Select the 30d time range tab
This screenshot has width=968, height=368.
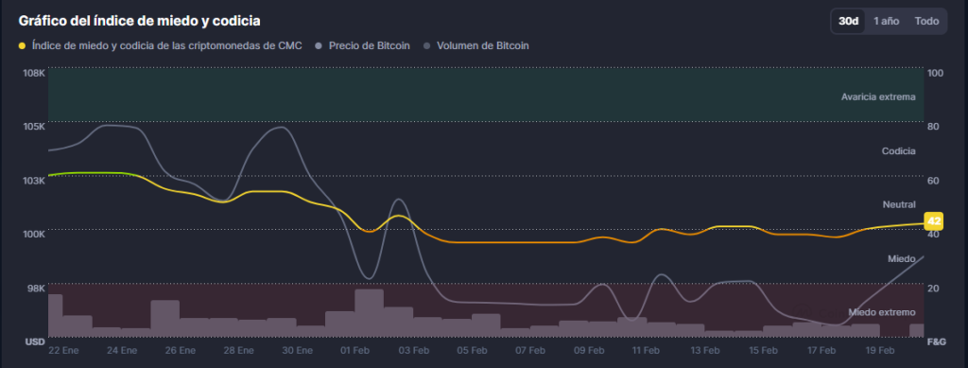(x=848, y=21)
